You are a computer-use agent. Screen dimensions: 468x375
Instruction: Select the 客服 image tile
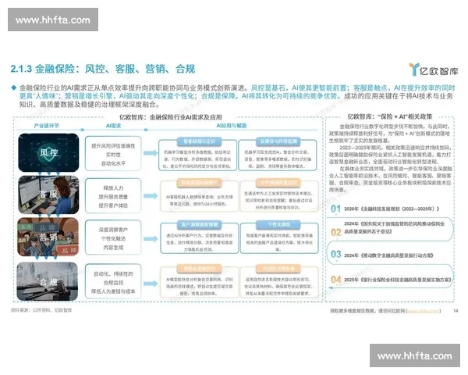48,195
